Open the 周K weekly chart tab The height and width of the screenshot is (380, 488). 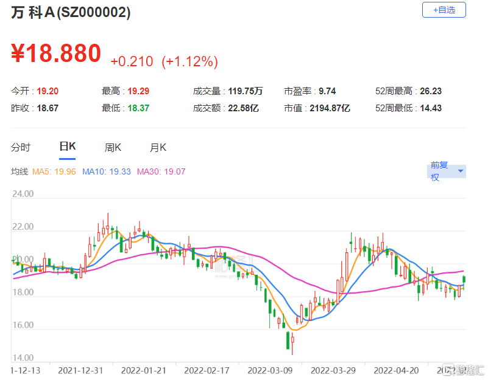113,147
